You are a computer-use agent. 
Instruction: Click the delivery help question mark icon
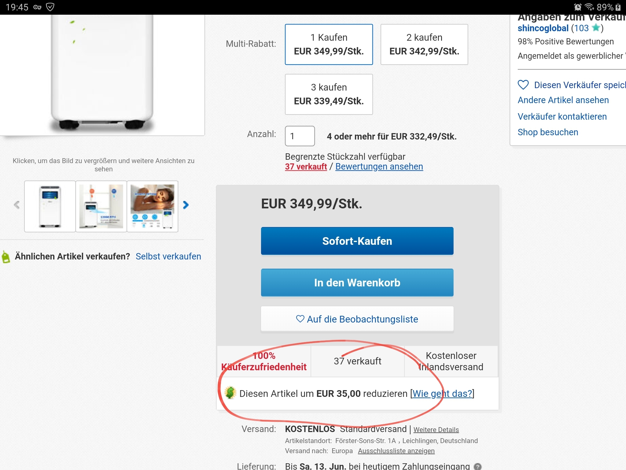pyautogui.click(x=477, y=466)
